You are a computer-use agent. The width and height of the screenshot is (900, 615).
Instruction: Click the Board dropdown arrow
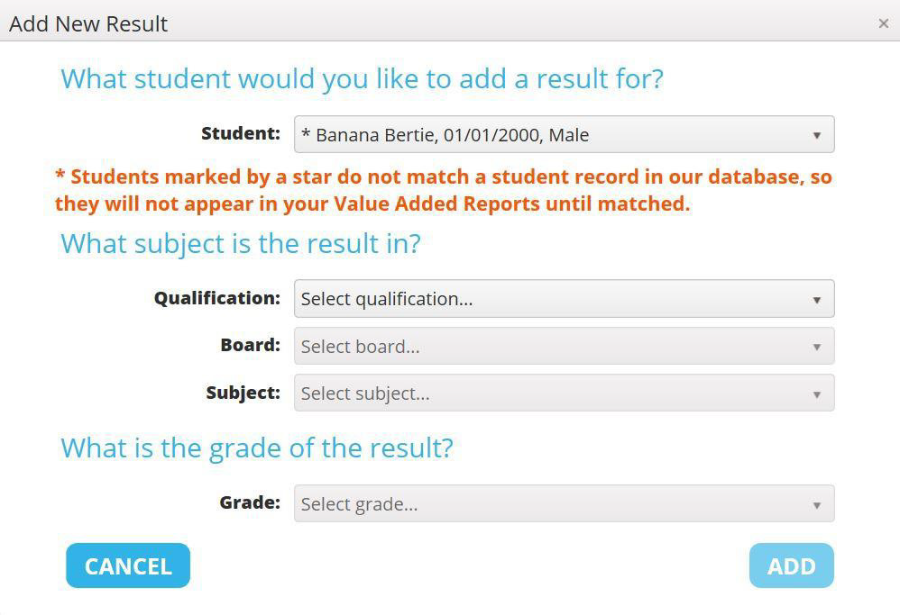pyautogui.click(x=816, y=347)
